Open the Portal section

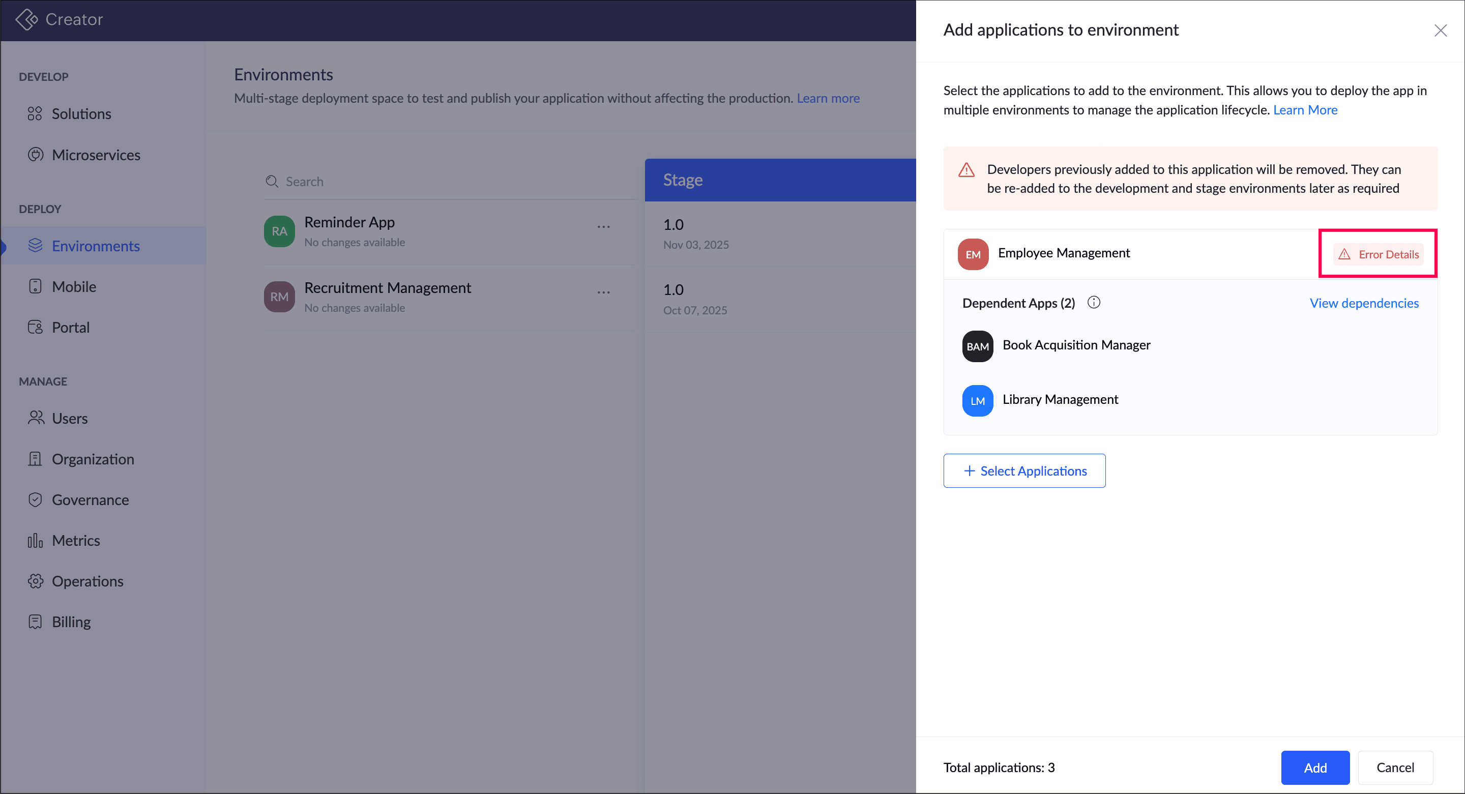71,327
